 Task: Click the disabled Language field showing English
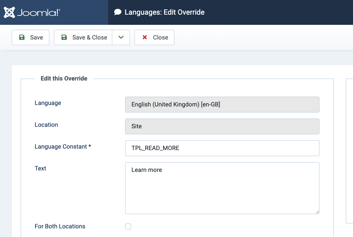(x=222, y=105)
